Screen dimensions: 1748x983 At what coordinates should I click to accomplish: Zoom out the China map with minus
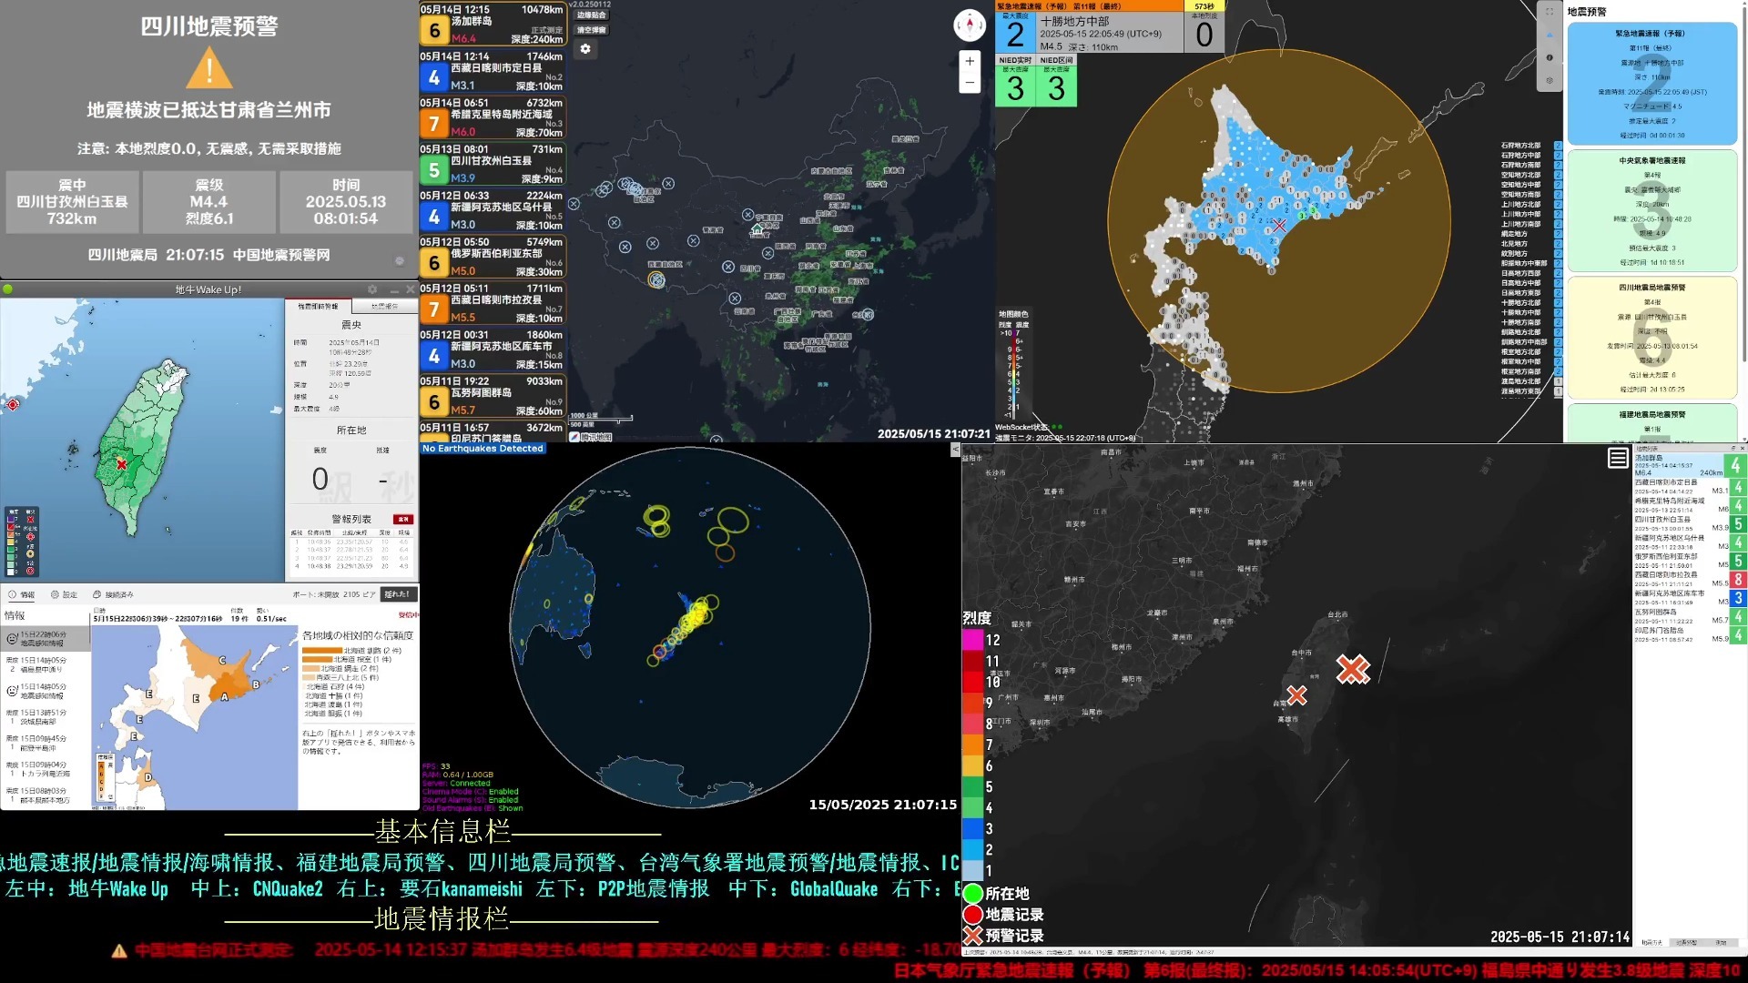coord(970,83)
